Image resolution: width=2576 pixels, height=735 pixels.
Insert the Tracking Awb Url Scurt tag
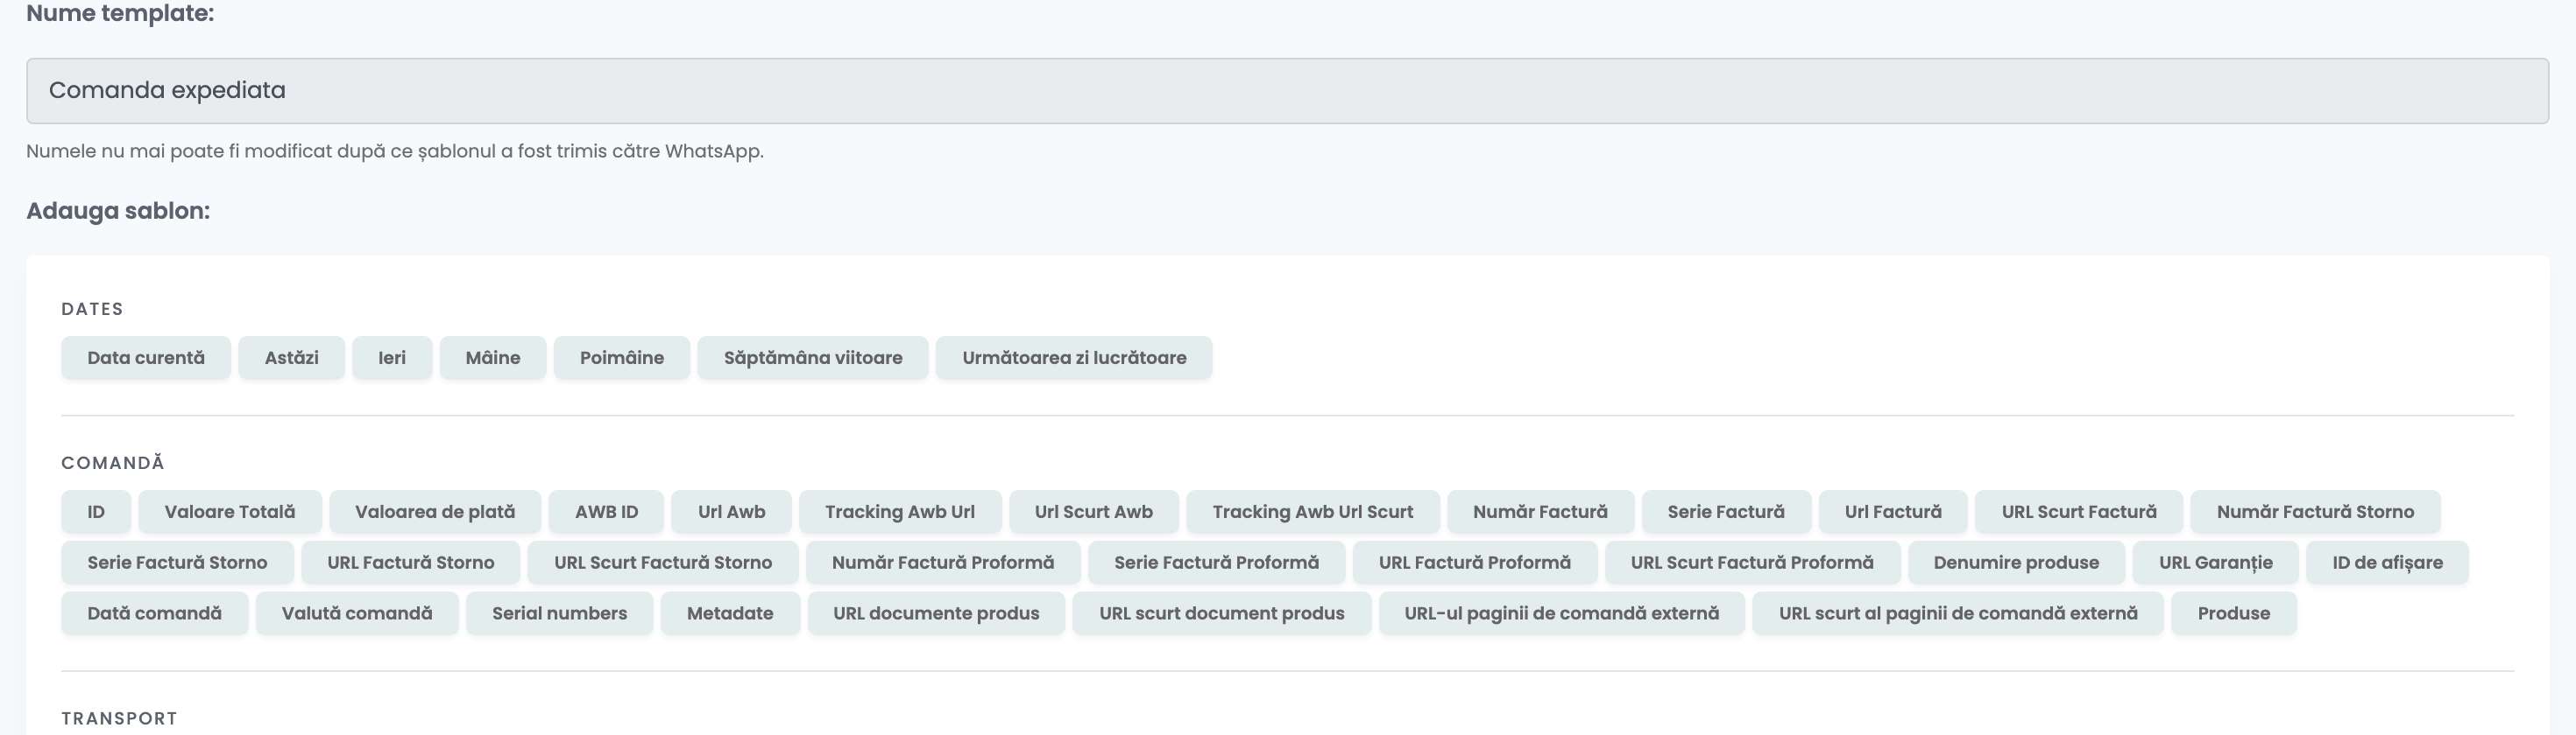1313,511
